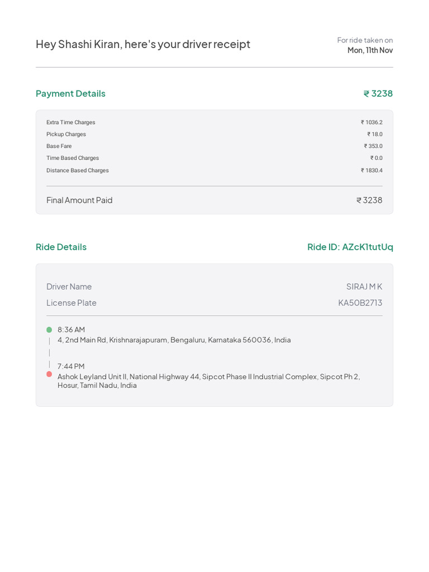Click the Final Amount Paid label

click(x=79, y=200)
